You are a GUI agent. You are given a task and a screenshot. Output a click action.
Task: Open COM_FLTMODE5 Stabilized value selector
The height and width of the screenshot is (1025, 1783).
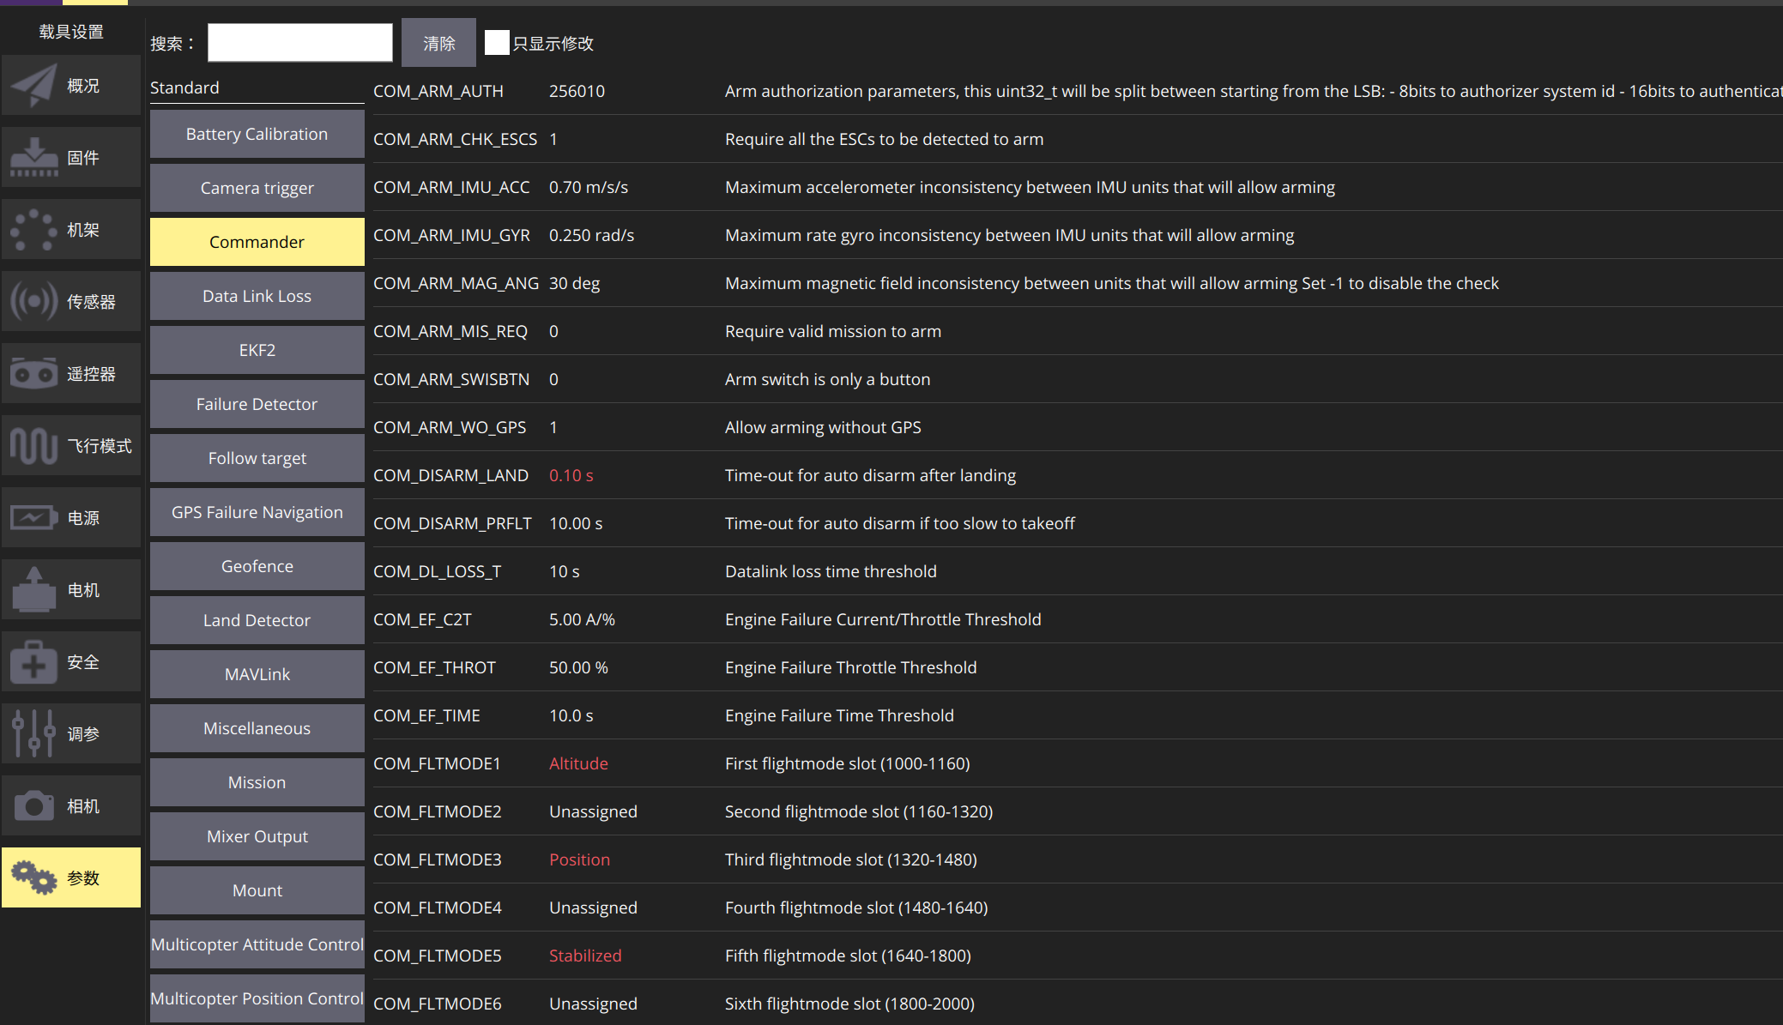[x=585, y=956]
